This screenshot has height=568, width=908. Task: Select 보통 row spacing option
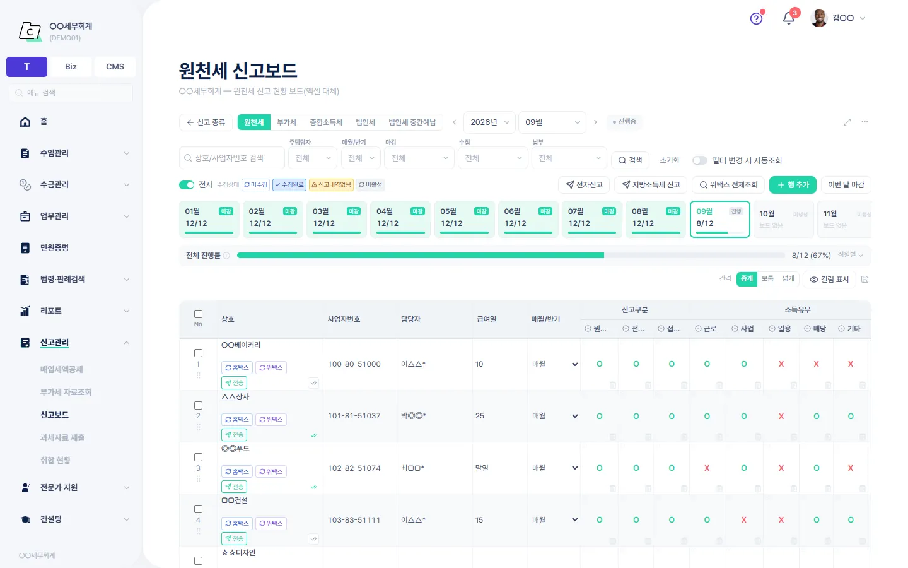pyautogui.click(x=767, y=279)
